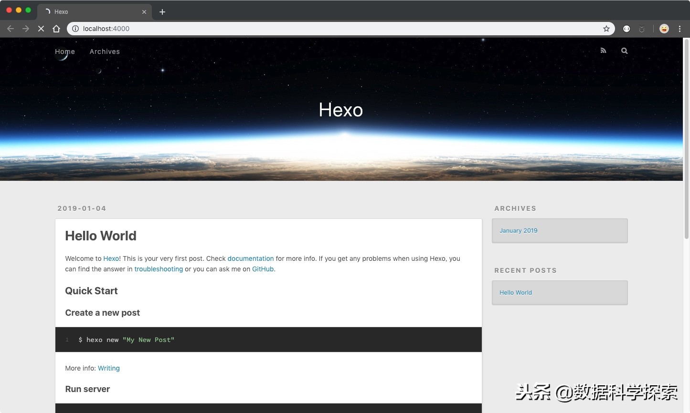Select the Hexo browser tab
Image resolution: width=690 pixels, height=413 pixels.
point(96,12)
